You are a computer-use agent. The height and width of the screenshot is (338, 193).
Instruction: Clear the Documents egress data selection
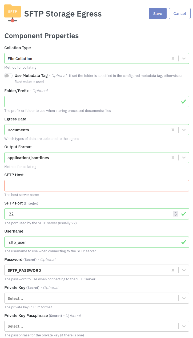point(173,130)
